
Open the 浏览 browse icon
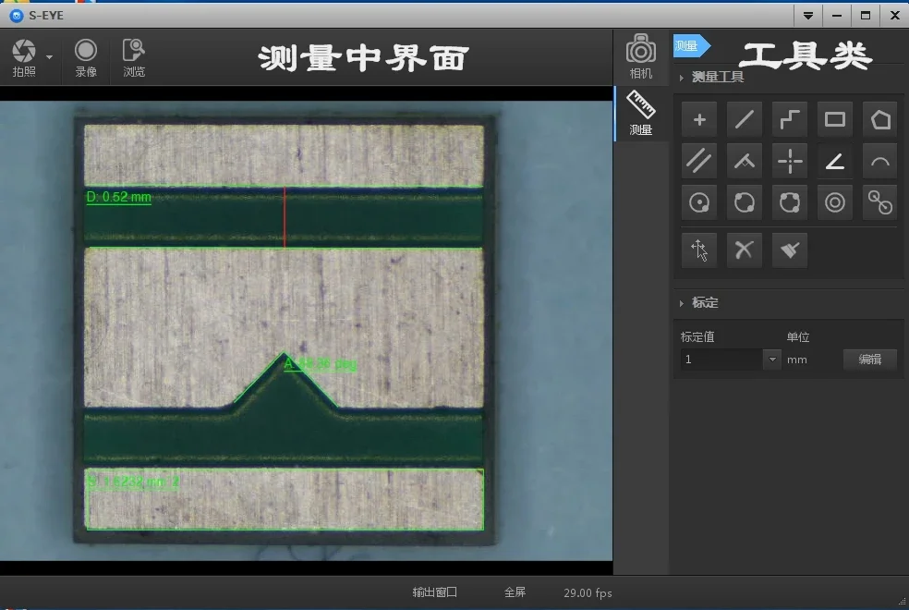click(x=134, y=53)
